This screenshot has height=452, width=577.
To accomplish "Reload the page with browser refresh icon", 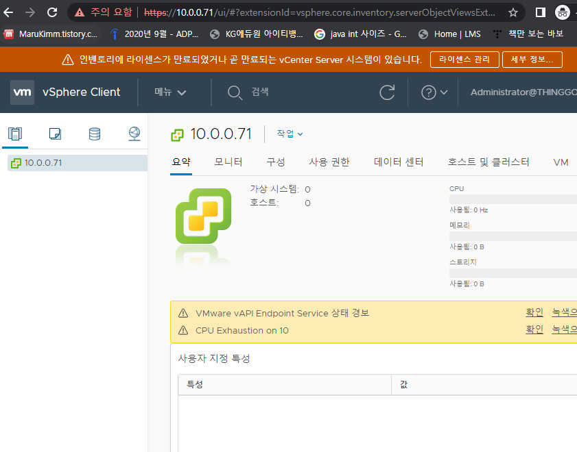I will (52, 12).
